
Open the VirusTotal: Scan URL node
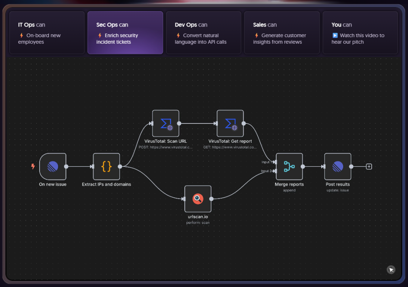click(166, 123)
